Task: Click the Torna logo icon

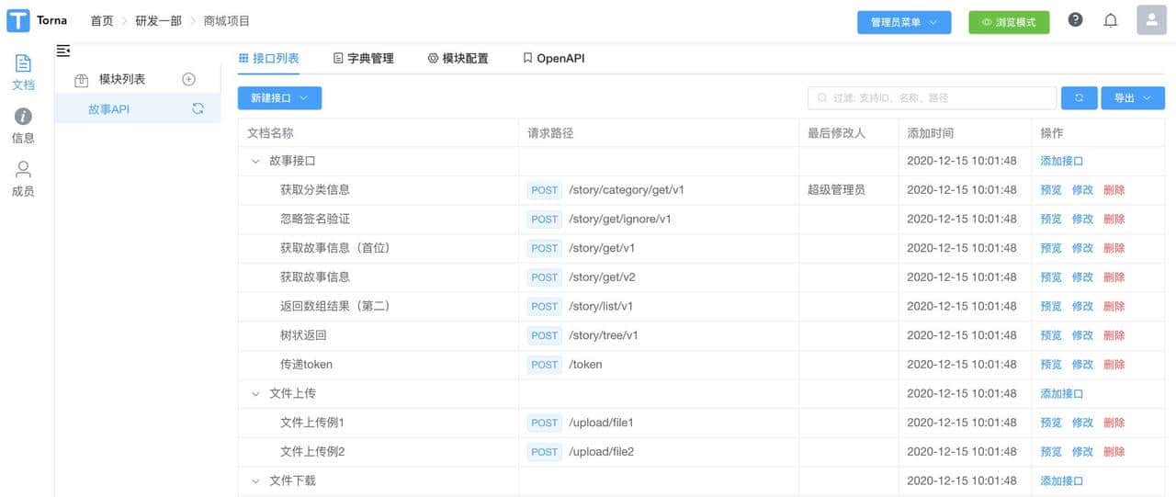Action: (x=17, y=20)
